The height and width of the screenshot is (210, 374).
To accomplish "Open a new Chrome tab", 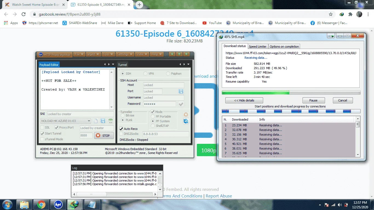I will 139,5.
